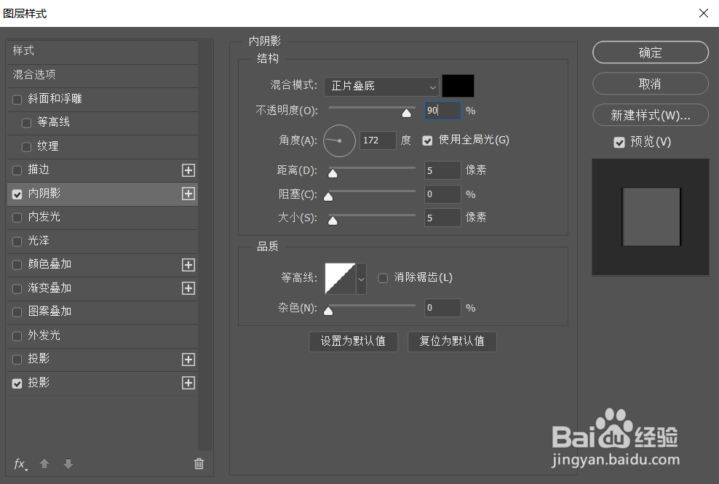Click the black shadow color swatch
Image resolution: width=719 pixels, height=484 pixels.
(458, 86)
